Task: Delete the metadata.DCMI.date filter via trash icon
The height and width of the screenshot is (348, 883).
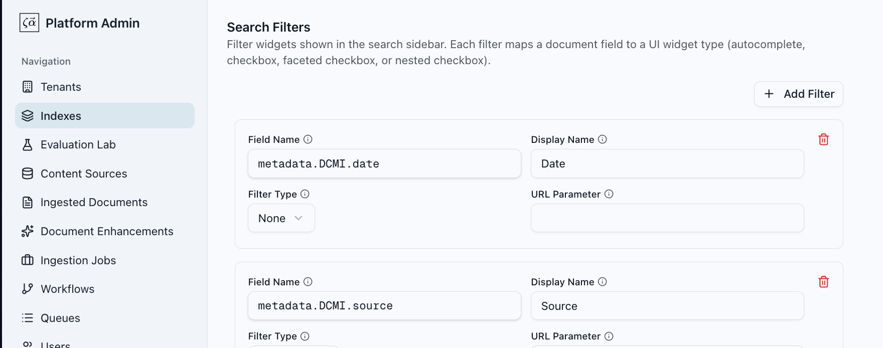Action: pos(823,139)
